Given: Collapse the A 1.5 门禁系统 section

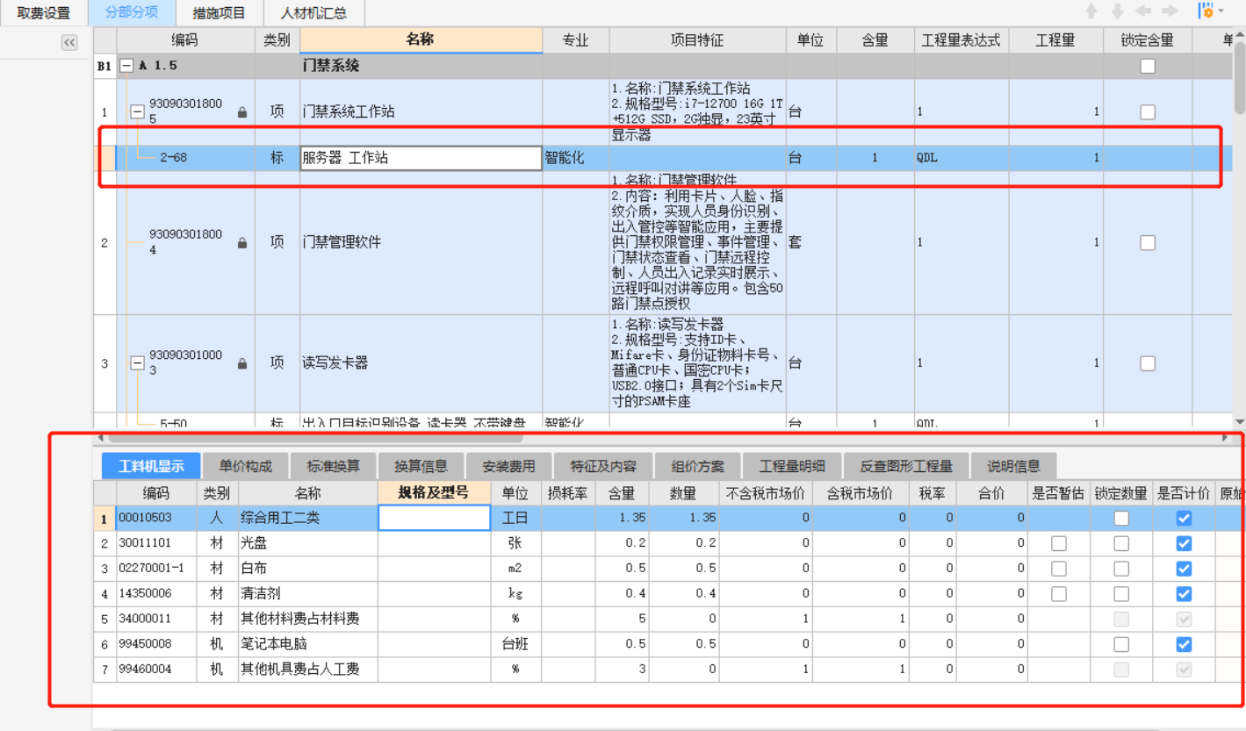Looking at the screenshot, I should pyautogui.click(x=126, y=66).
